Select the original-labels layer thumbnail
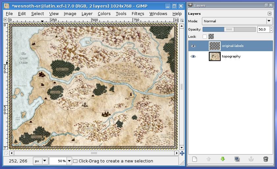 point(215,46)
